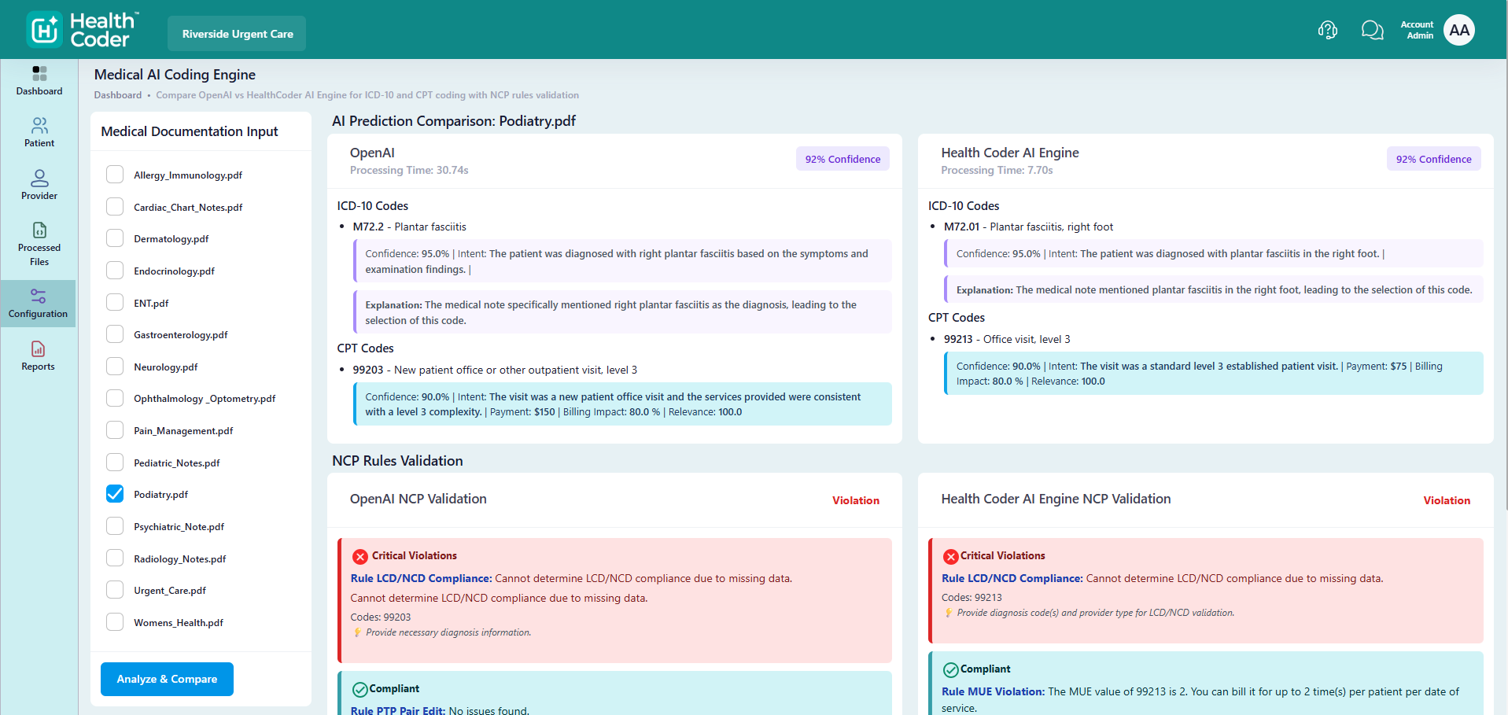Screen dimensions: 1508x715
Task: Click the Health Coder 92% Confidence badge
Action: [1433, 159]
